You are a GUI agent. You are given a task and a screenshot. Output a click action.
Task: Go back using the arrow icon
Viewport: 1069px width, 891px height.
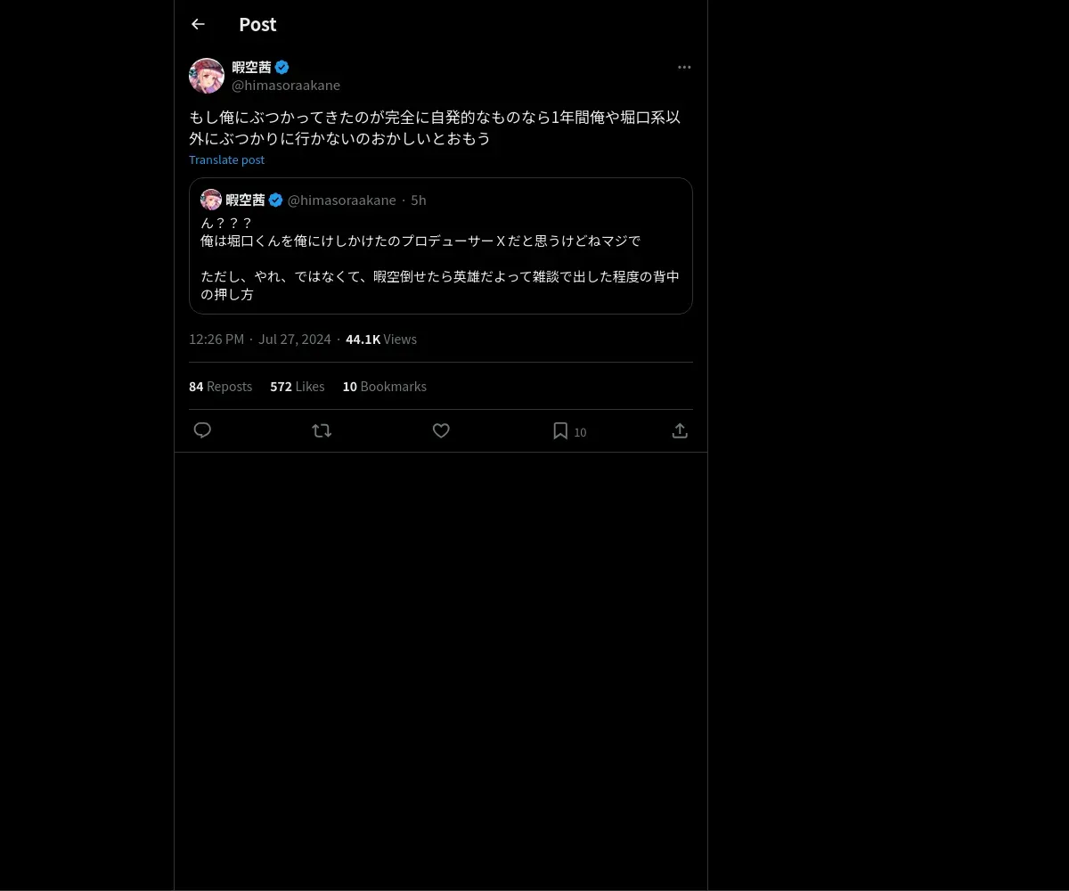click(198, 24)
